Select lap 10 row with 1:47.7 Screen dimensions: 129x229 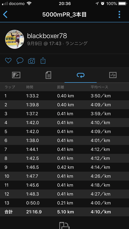tap(64, 176)
